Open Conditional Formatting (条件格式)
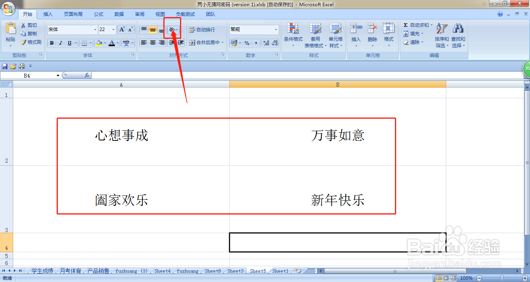The width and height of the screenshot is (530, 282). (293, 35)
